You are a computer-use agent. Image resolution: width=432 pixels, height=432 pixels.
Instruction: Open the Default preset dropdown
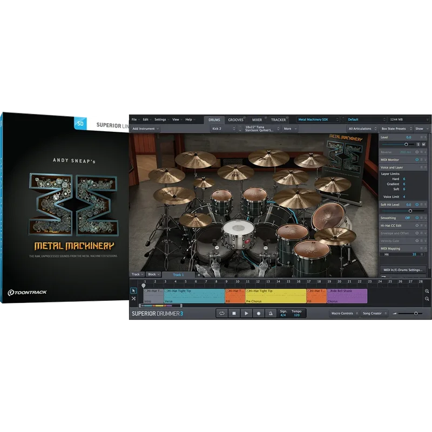coord(367,119)
